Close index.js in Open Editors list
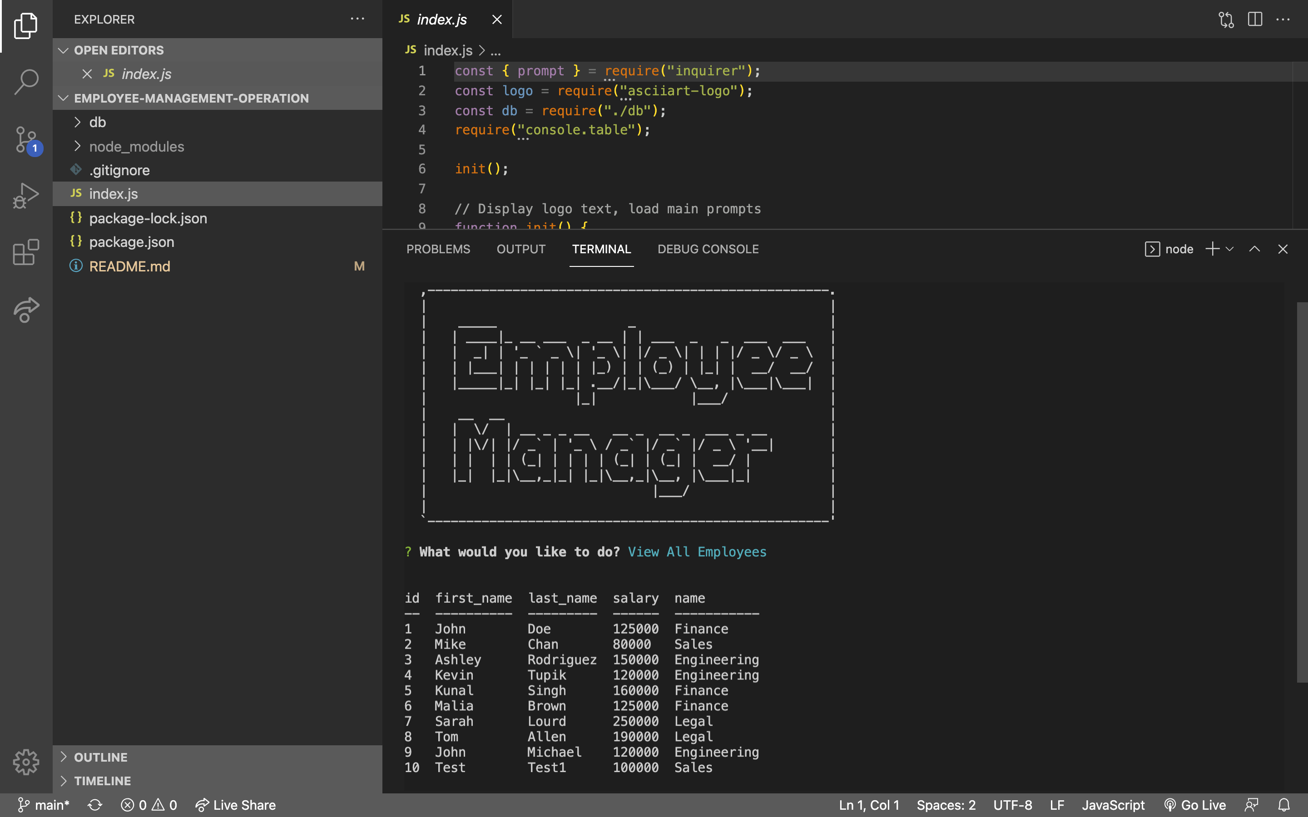The height and width of the screenshot is (817, 1308). pos(87,74)
